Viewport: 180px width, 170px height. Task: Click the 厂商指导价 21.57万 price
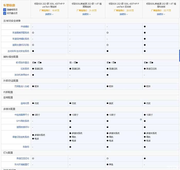[x=87, y=11]
